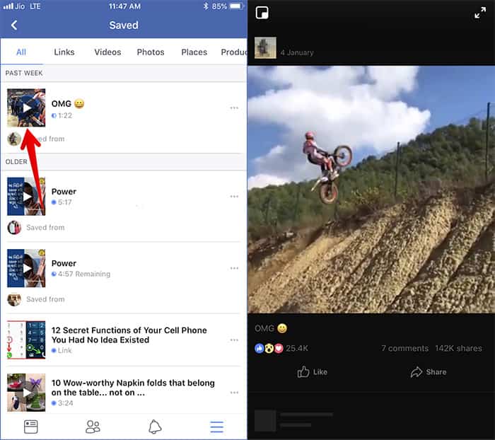Open the Friends icon in bottom bar
The image size is (495, 440).
pyautogui.click(x=93, y=426)
